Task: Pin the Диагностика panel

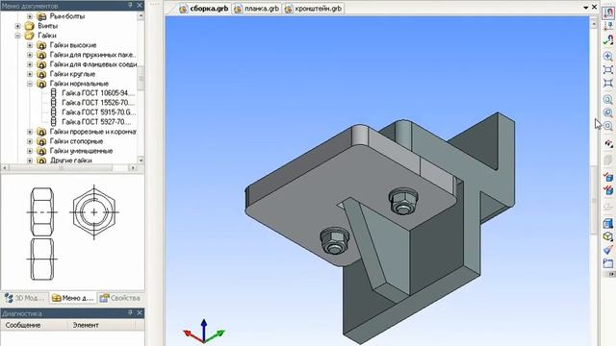Action: 131,312
